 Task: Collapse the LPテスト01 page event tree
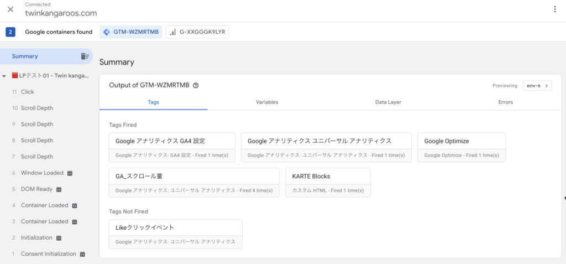coord(4,76)
